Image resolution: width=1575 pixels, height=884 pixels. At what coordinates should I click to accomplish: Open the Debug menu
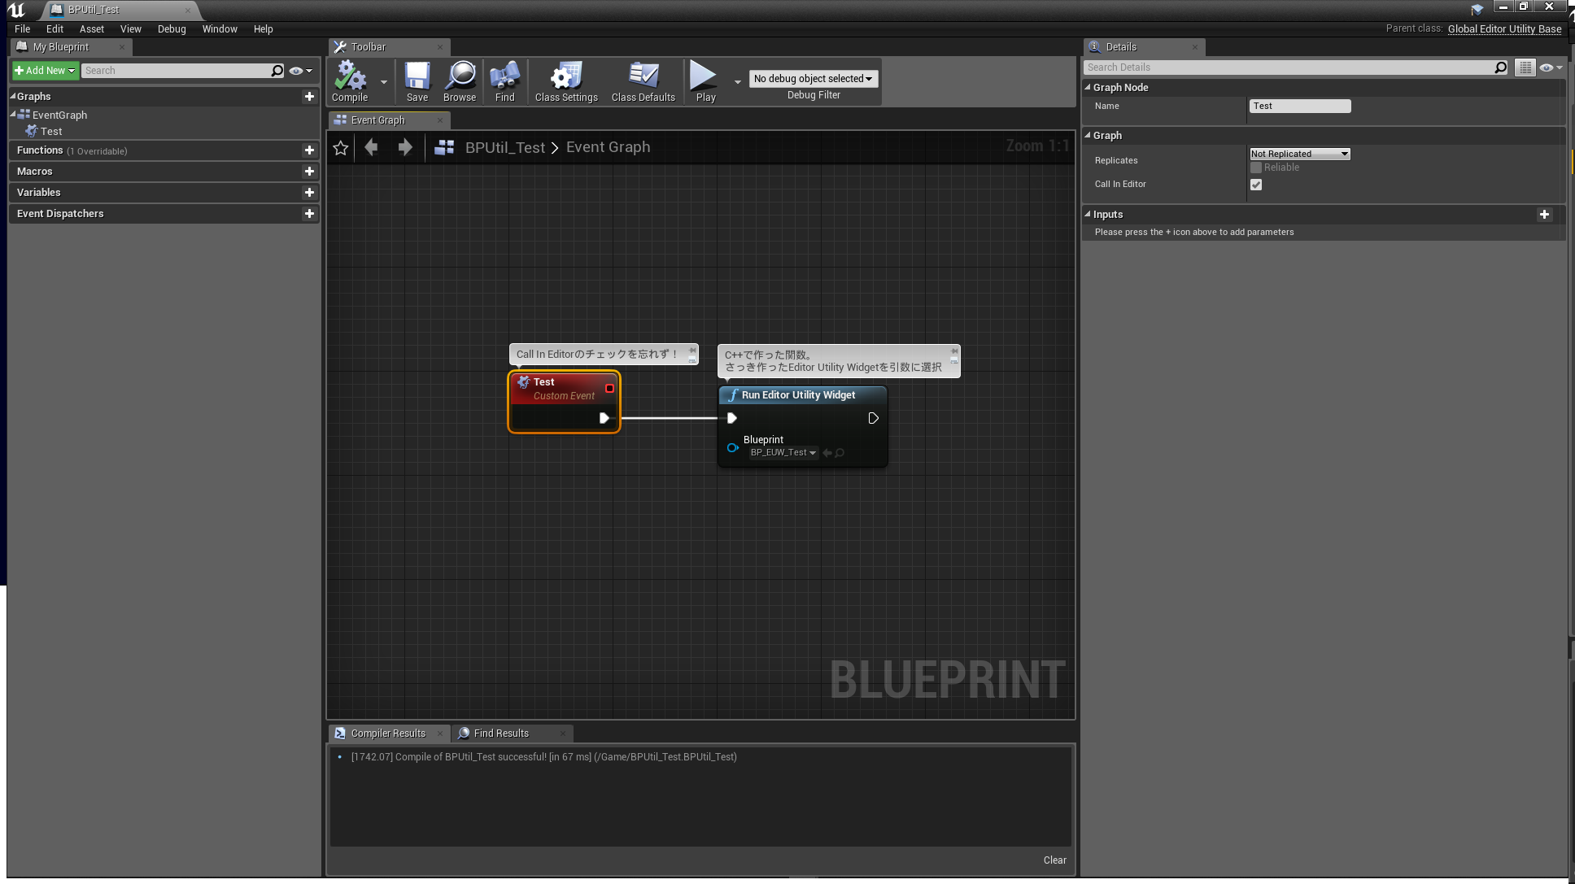172,28
